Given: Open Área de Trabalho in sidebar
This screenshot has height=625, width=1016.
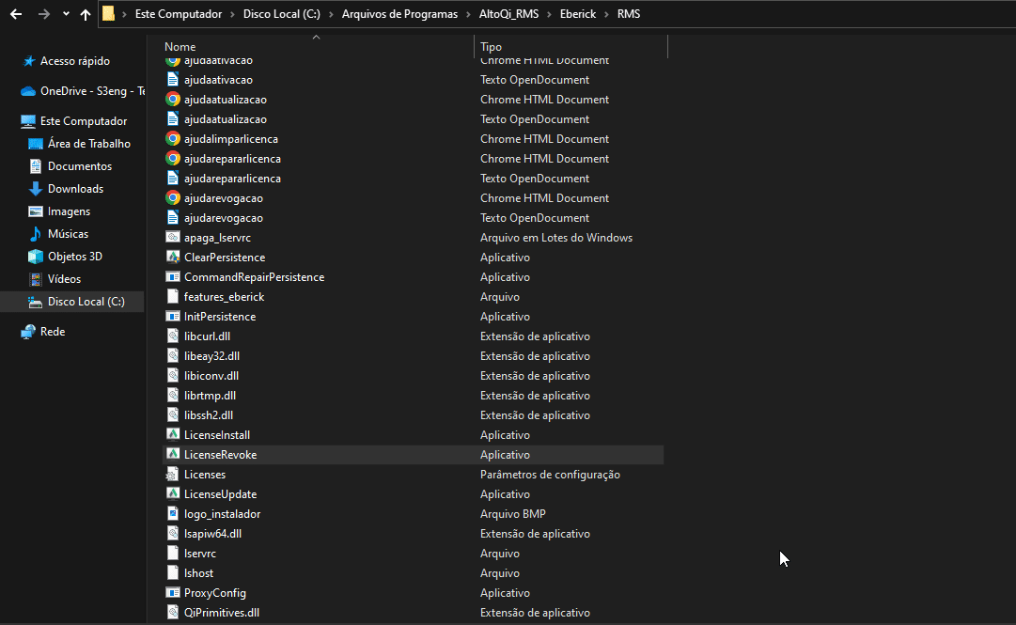Looking at the screenshot, I should 88,144.
